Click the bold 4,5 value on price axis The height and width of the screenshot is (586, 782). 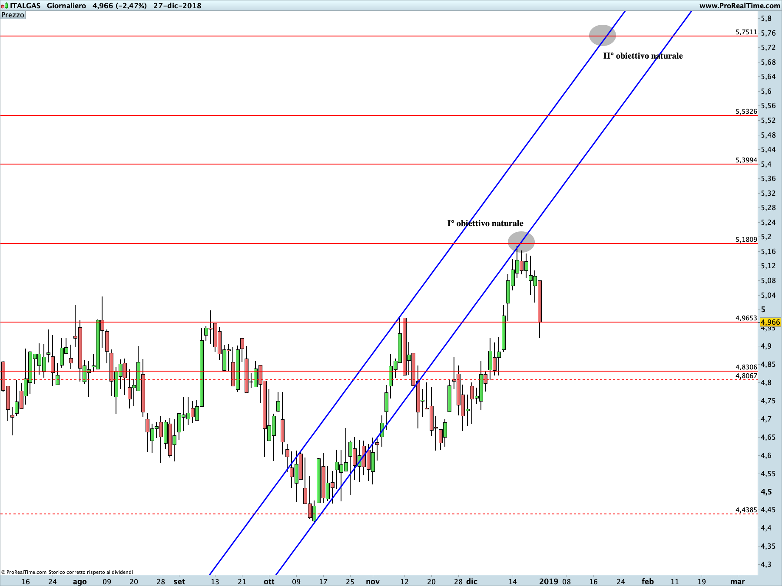[766, 492]
